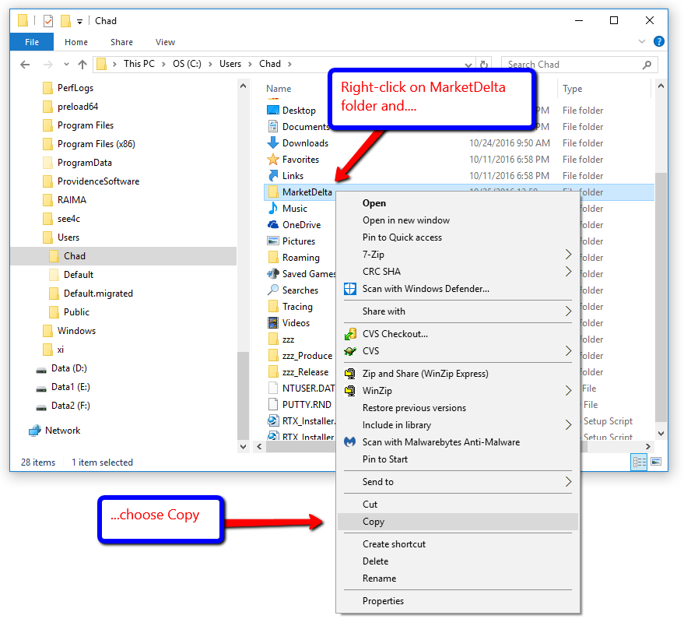Open the Share ribbon tab
698x626 pixels.
pos(121,42)
